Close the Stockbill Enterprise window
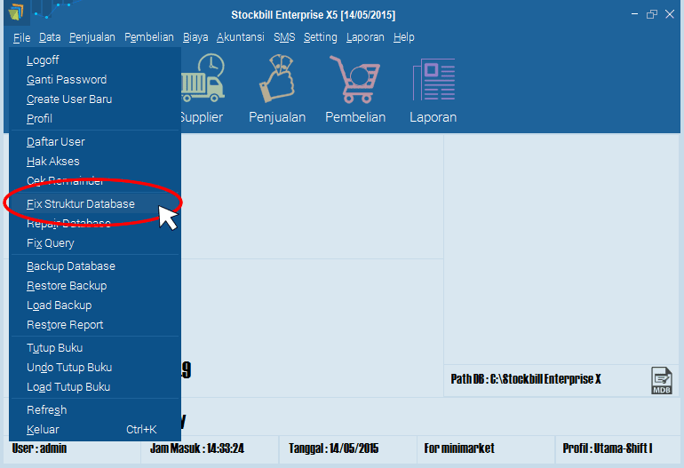 coord(670,14)
